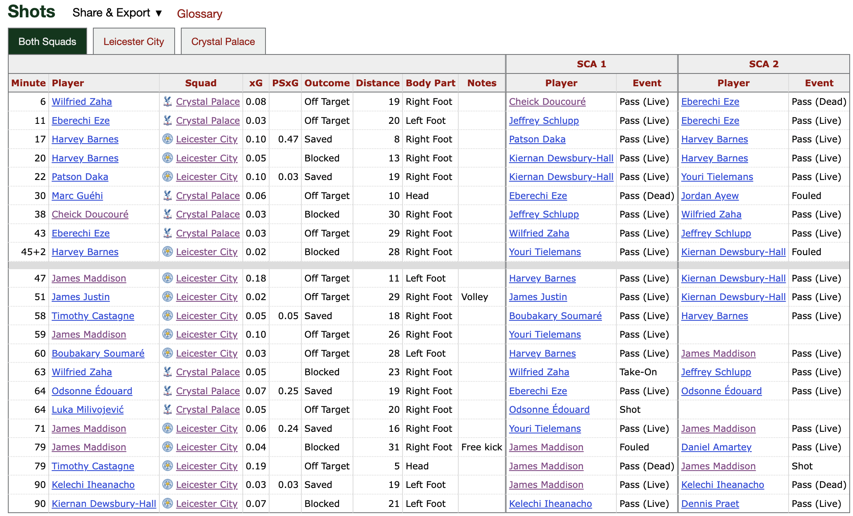Click Leicester City crest in minute 51 row
Viewport: 853px width, 516px height.
point(168,297)
